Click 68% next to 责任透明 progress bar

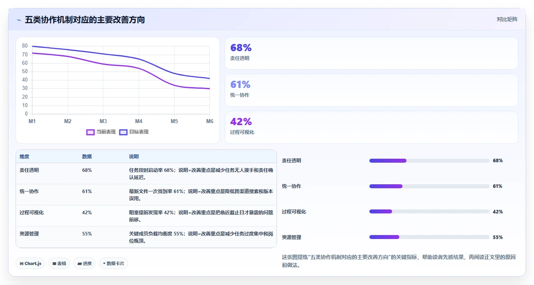click(x=498, y=161)
